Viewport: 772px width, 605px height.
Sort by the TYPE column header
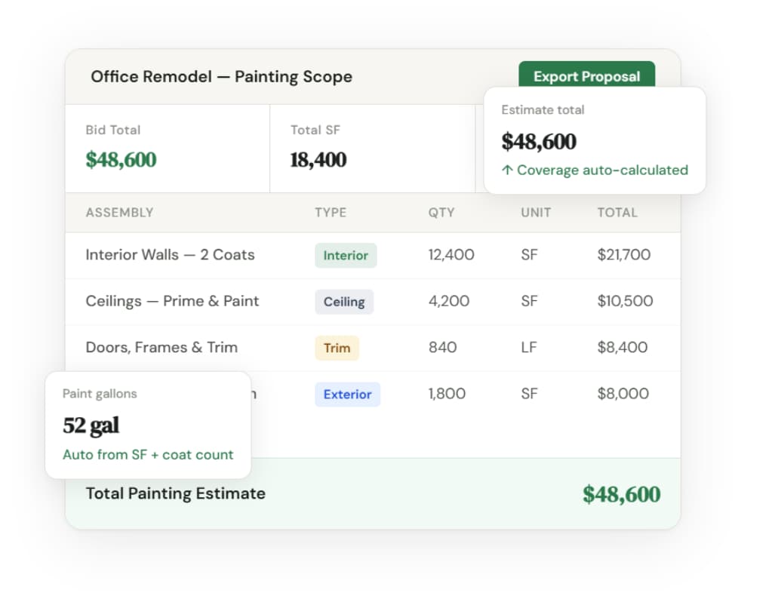[x=331, y=212]
